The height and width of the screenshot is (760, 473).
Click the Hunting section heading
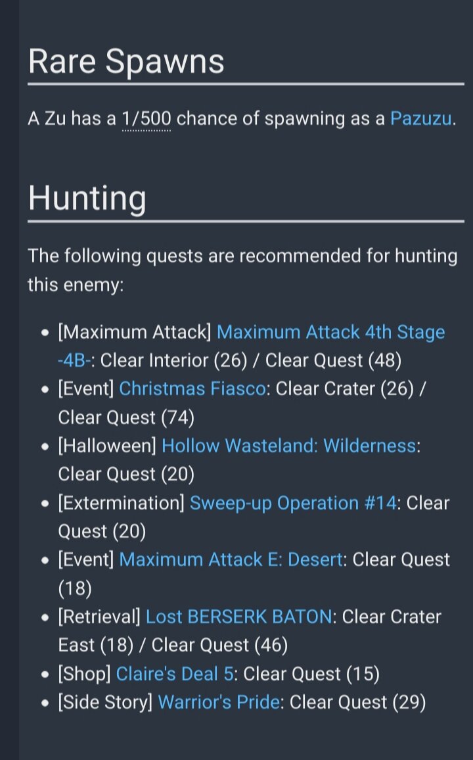tap(87, 199)
